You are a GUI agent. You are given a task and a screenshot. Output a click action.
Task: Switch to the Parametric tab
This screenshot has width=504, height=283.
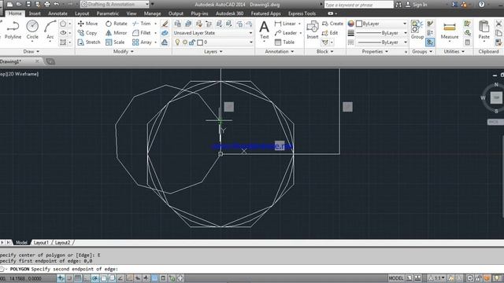pos(108,13)
